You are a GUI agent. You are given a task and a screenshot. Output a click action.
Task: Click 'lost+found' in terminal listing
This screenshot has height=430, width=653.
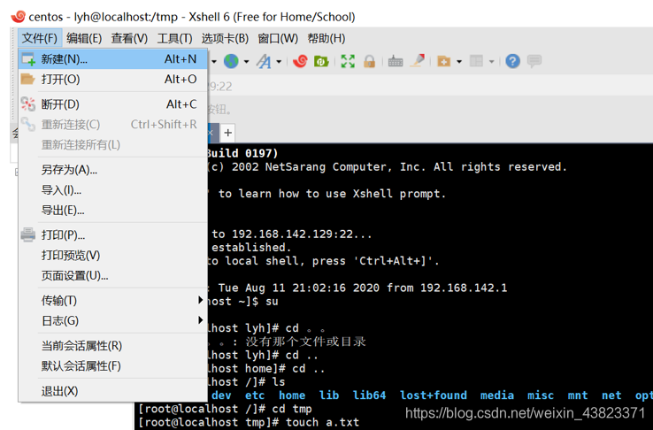tap(433, 395)
